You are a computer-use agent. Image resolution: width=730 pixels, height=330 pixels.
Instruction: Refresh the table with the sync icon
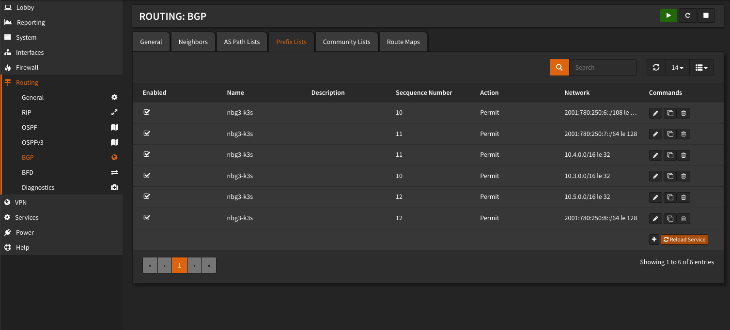click(x=656, y=68)
